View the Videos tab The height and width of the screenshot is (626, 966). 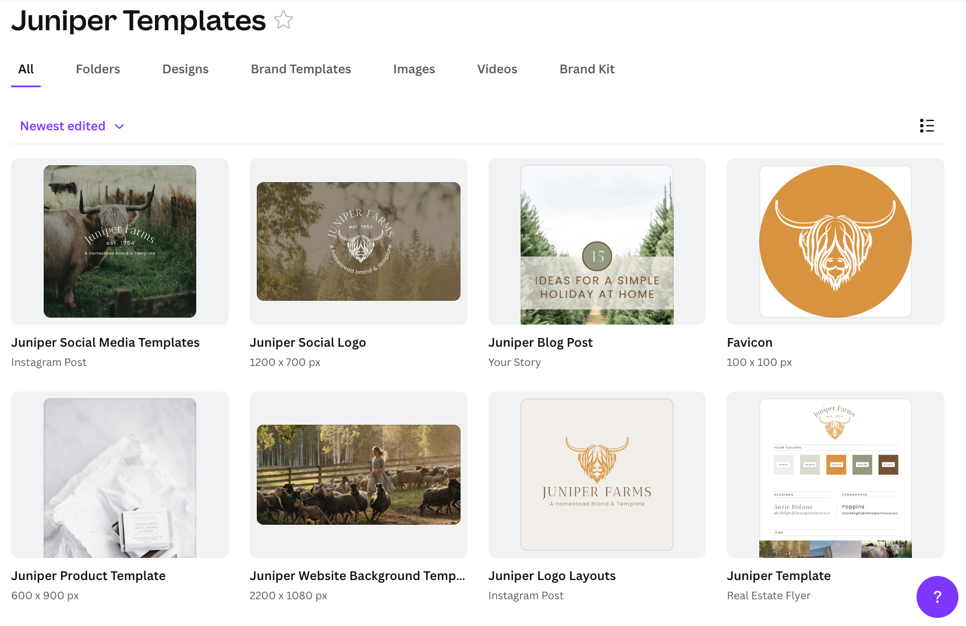(x=497, y=69)
